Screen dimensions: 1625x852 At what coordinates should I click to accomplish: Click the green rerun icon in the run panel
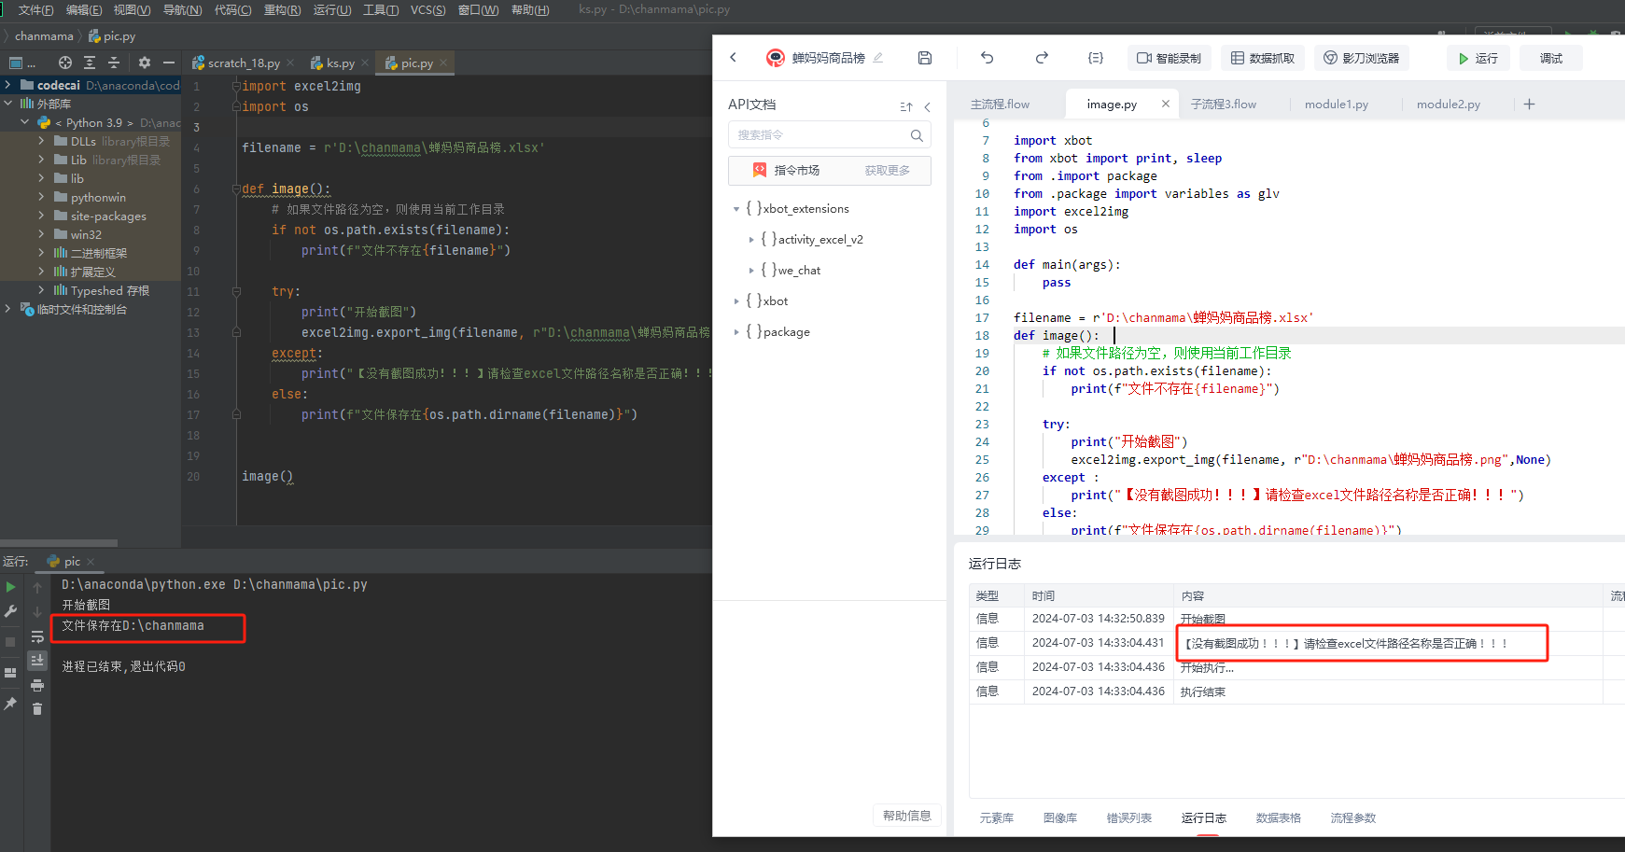pyautogui.click(x=10, y=587)
